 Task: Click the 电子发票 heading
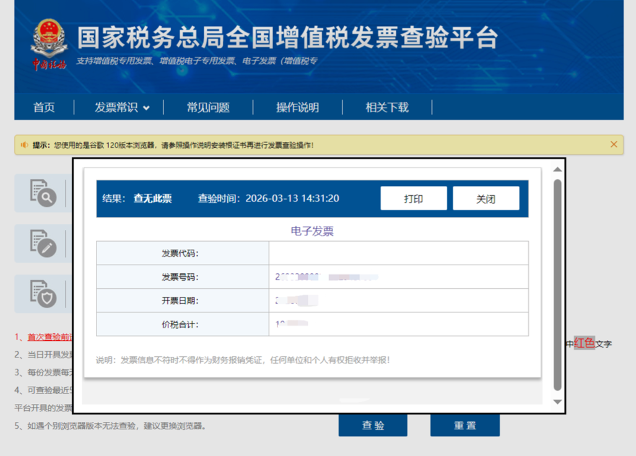point(312,231)
